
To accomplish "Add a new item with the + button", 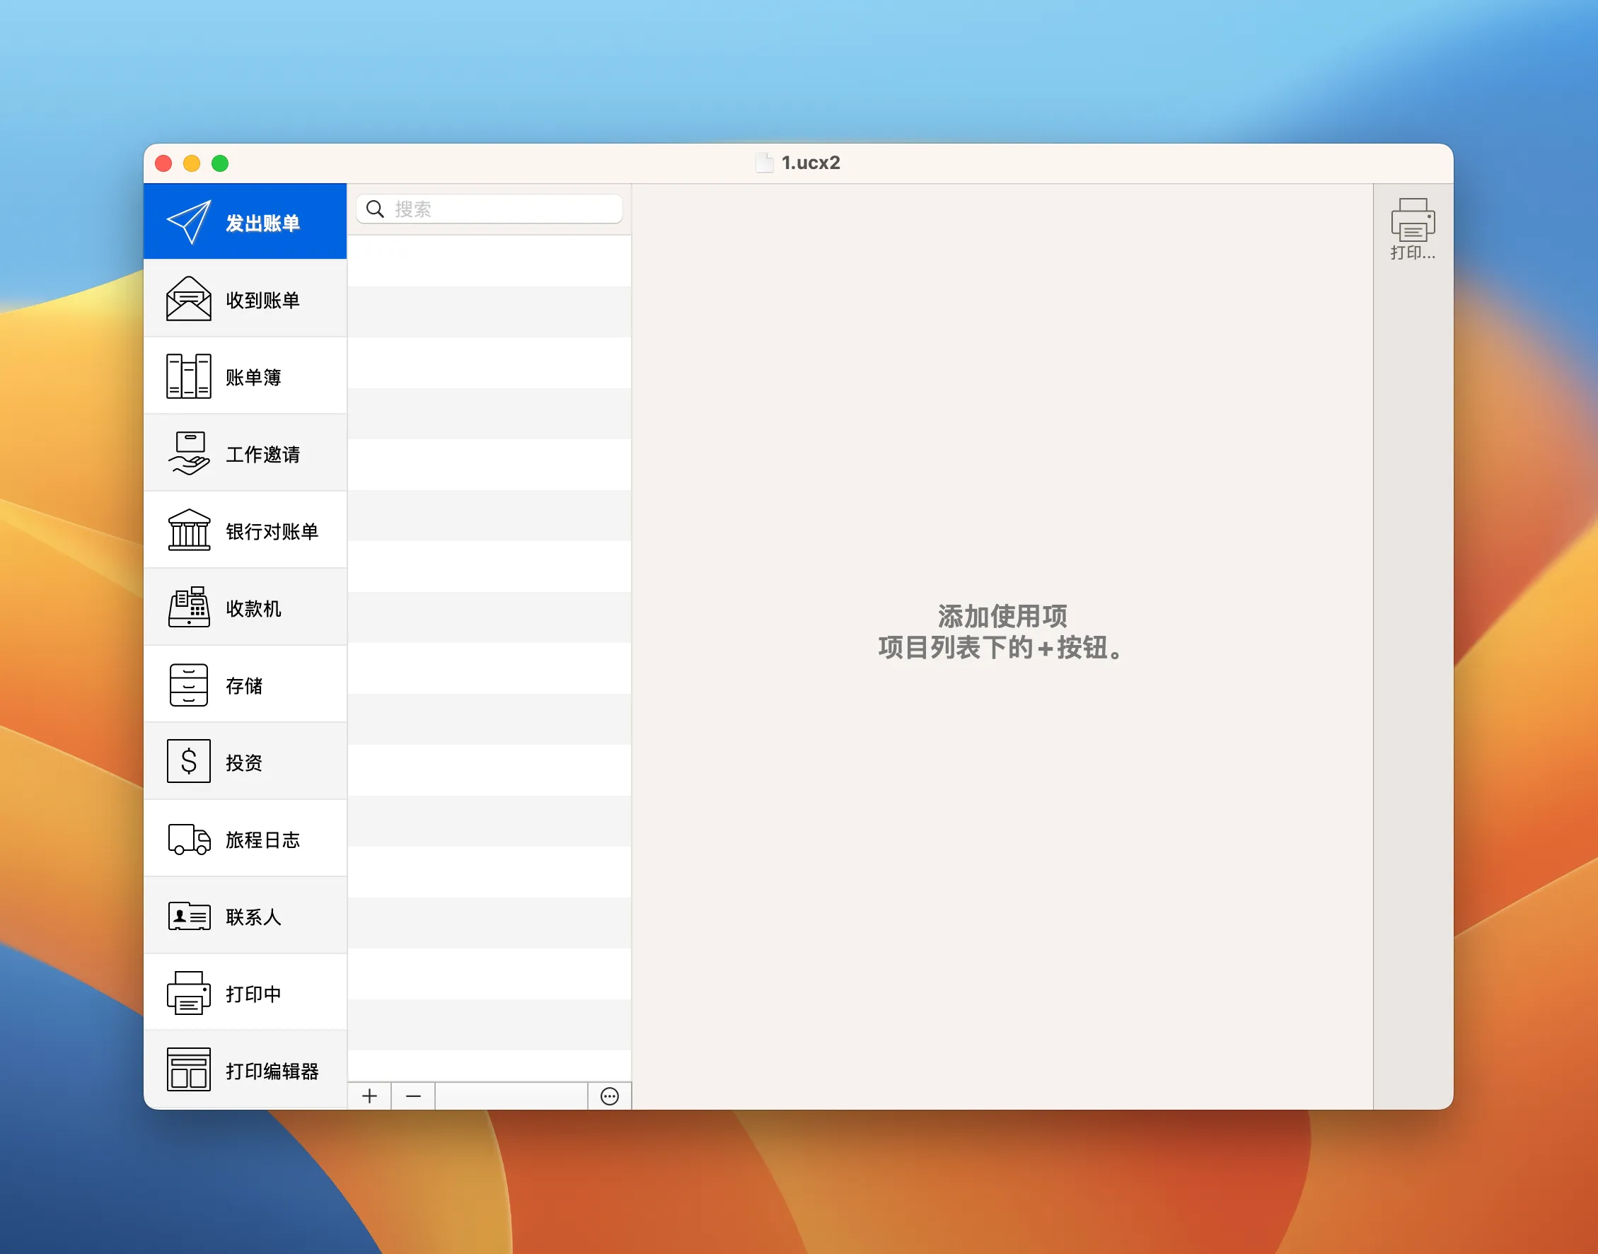I will pyautogui.click(x=369, y=1096).
